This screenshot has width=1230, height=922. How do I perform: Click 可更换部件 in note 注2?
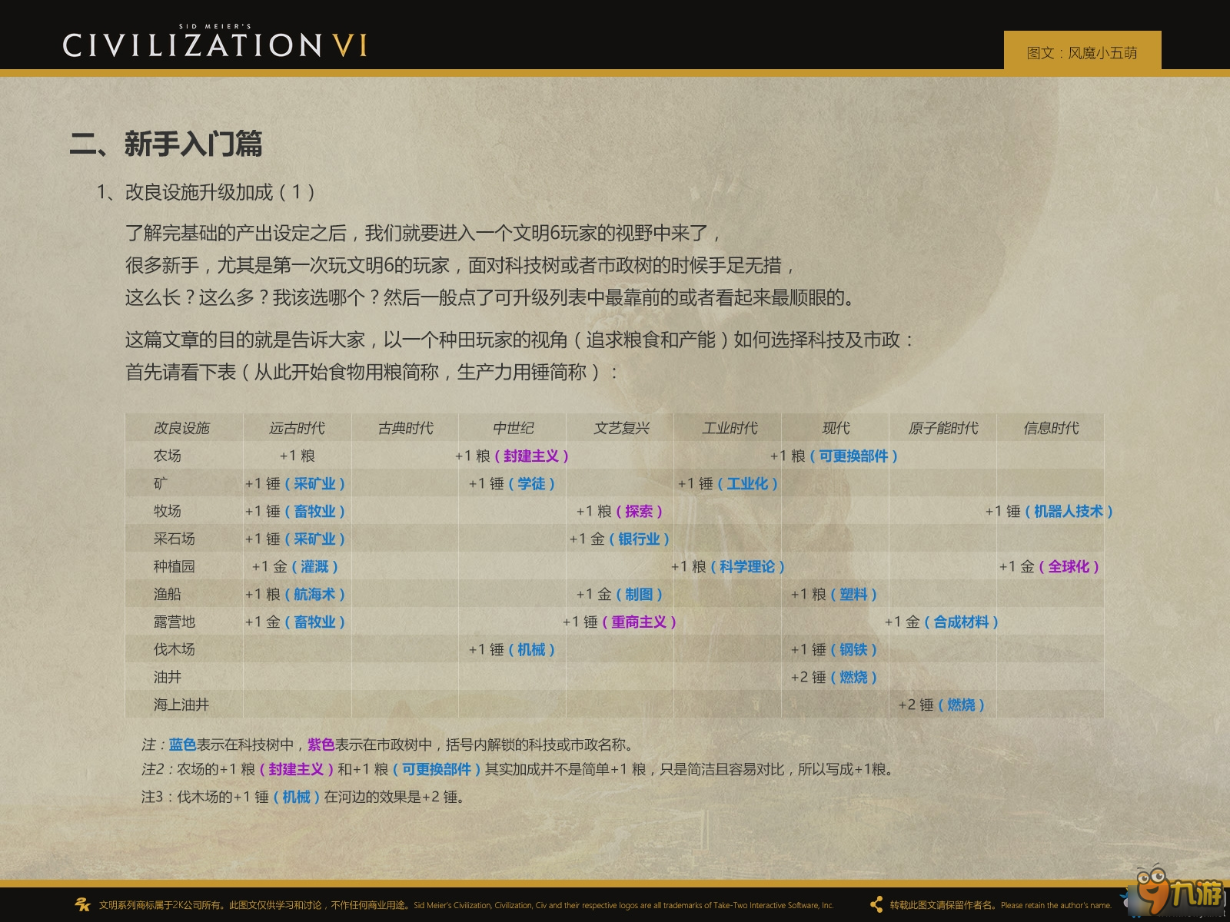pyautogui.click(x=437, y=769)
